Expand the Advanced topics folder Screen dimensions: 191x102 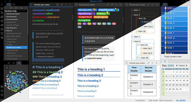pyautogui.click(x=5, y=14)
